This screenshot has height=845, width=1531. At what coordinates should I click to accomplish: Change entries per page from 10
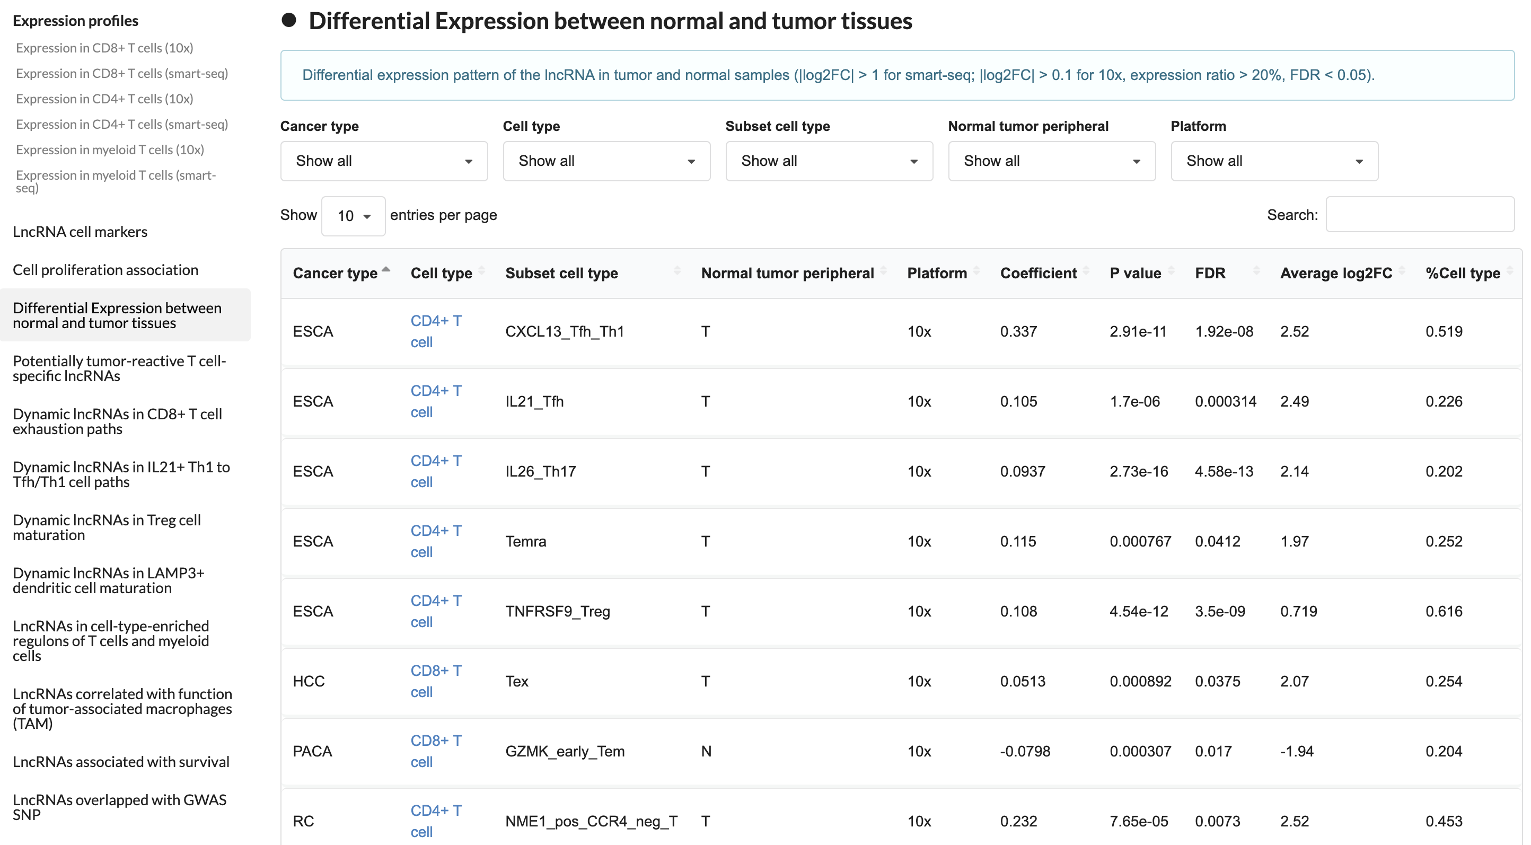[354, 216]
